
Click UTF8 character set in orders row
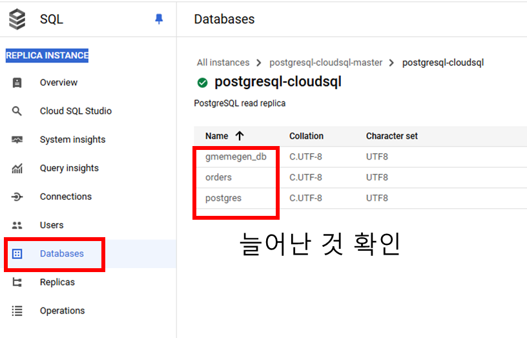(x=377, y=177)
